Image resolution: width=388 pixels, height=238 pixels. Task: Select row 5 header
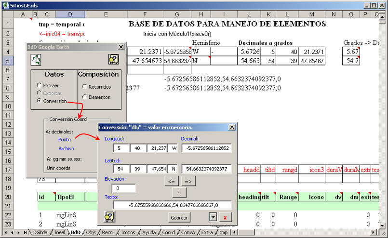(8, 61)
